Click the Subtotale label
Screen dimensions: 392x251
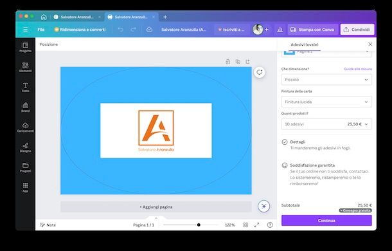click(x=290, y=205)
